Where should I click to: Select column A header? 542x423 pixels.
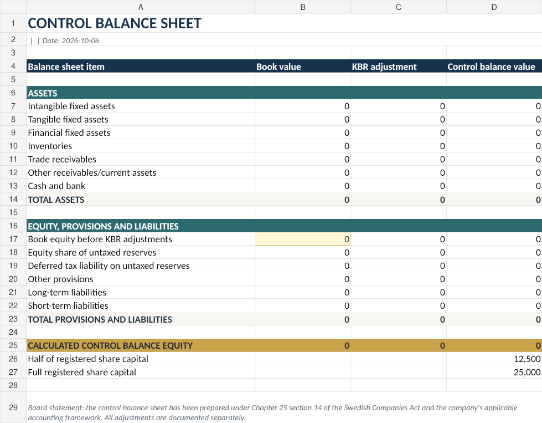tap(141, 7)
